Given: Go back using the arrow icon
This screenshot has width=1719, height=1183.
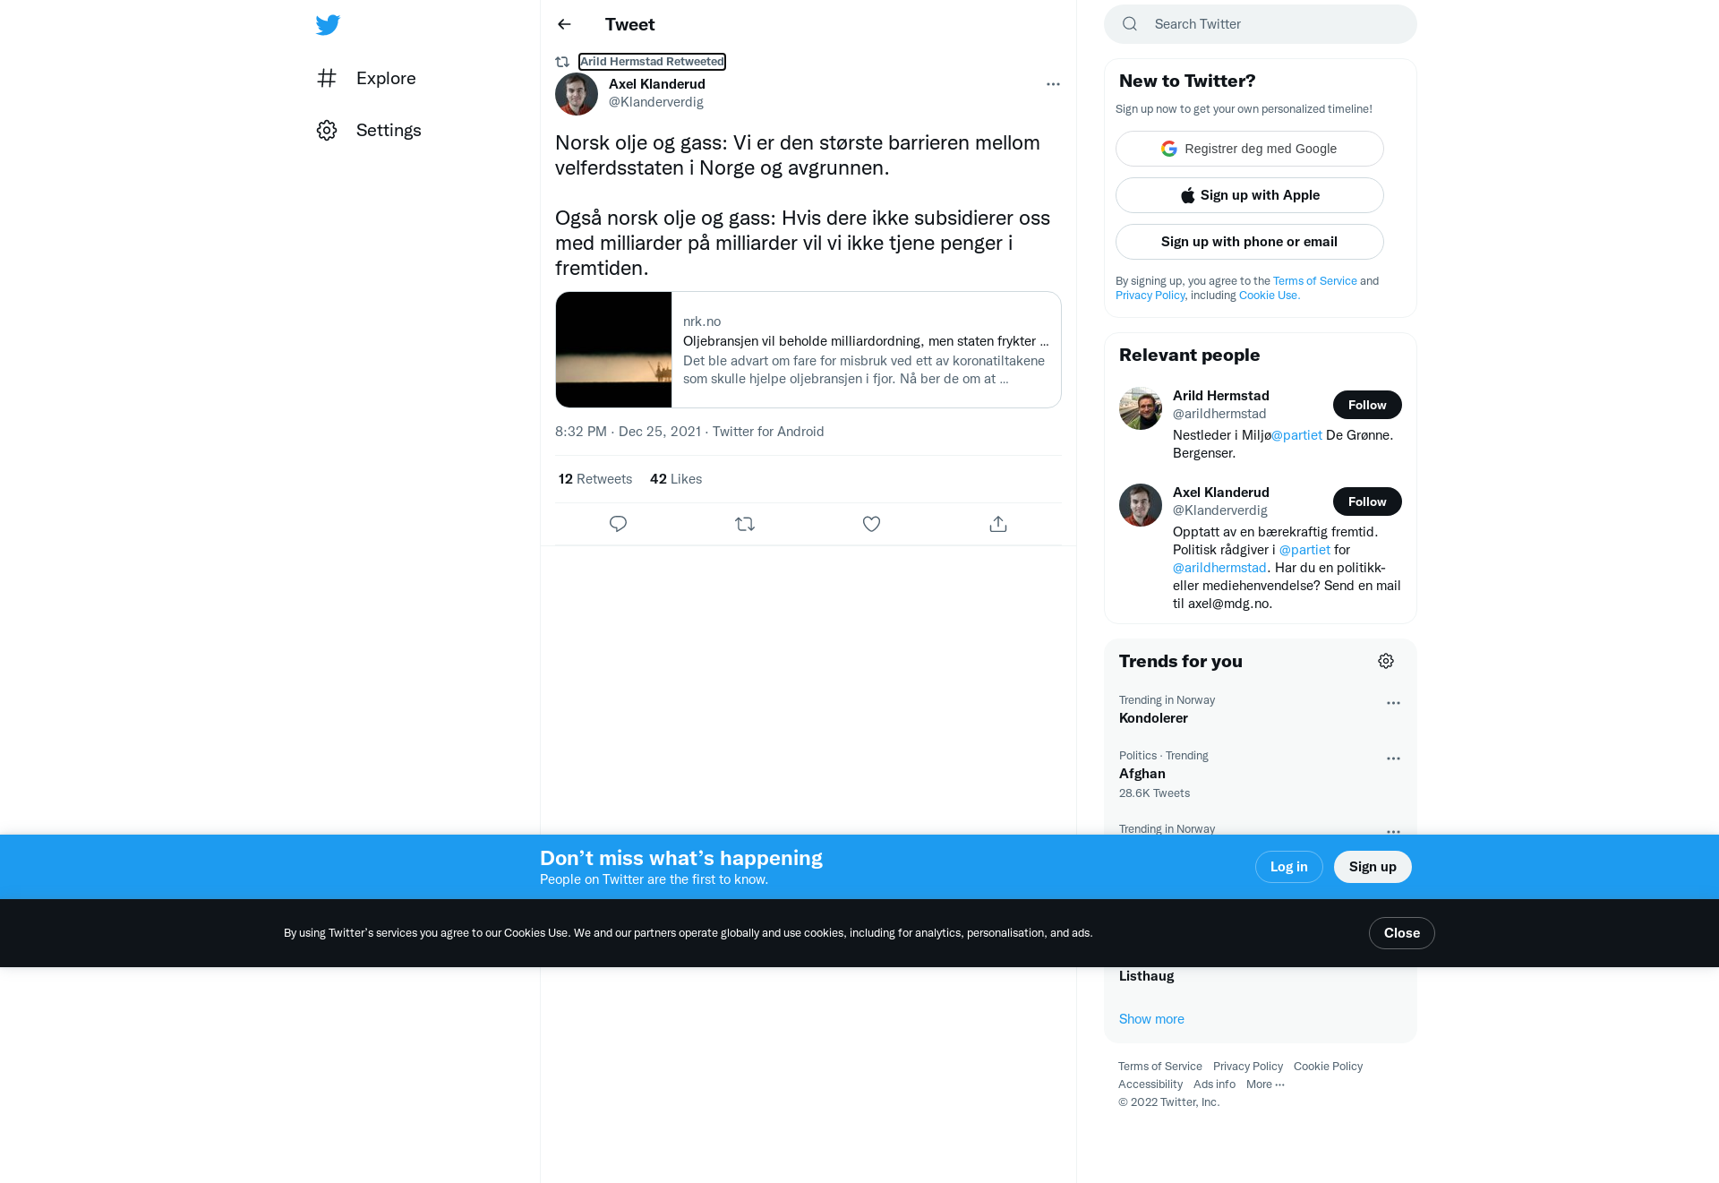Looking at the screenshot, I should (564, 24).
